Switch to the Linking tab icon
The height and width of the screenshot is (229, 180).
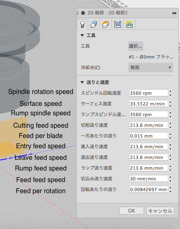(x=130, y=24)
